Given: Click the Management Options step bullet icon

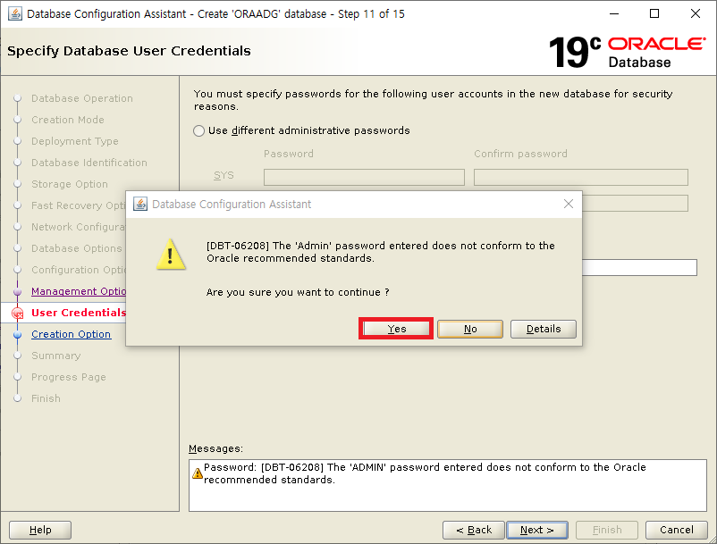Looking at the screenshot, I should click(x=17, y=291).
